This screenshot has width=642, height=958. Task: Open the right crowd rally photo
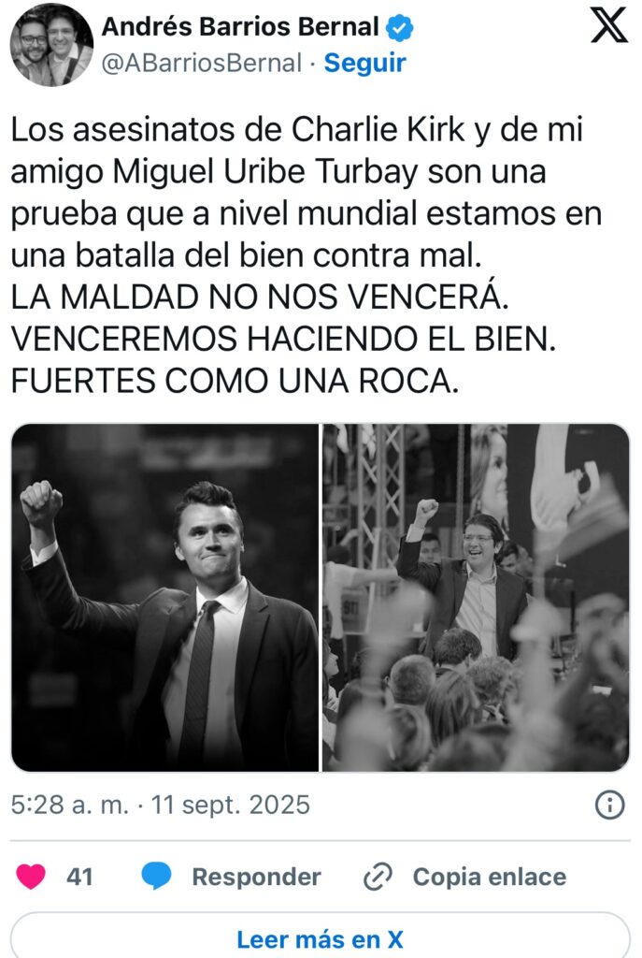point(476,597)
